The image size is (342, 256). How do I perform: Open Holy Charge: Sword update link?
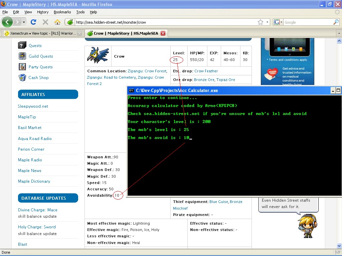tap(37, 227)
